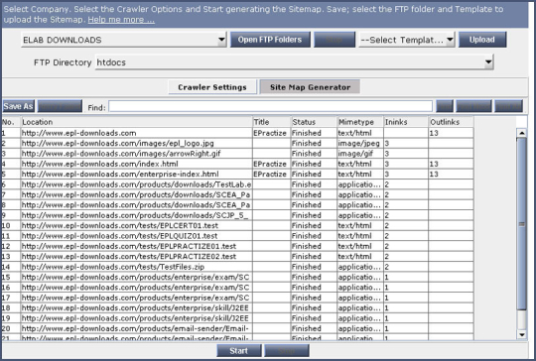Select the enterprise-index.html location row
Screen dimensions: 536x361
pyautogui.click(x=136, y=174)
